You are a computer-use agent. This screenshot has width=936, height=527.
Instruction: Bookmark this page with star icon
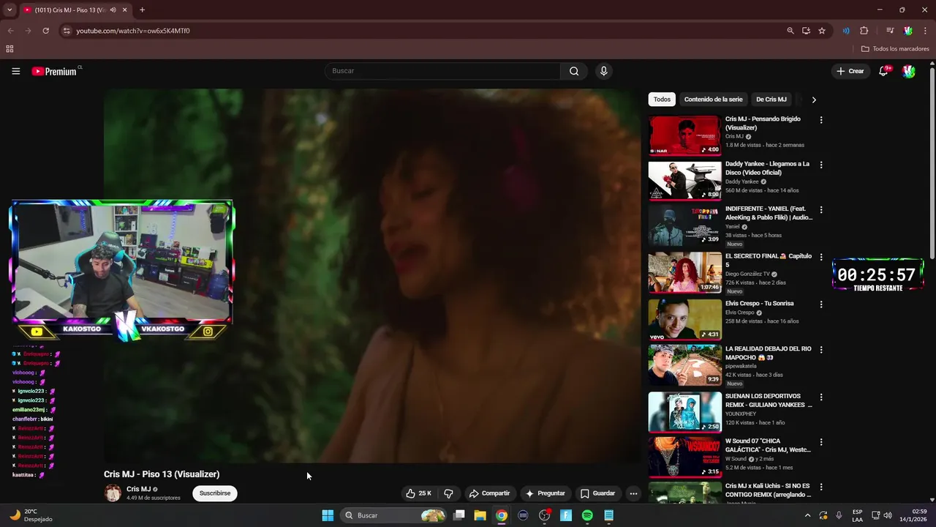click(822, 31)
